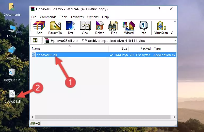Sort by the Type column header
Screen dimensions: 204x132
164,49
